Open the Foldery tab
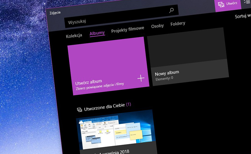 (178, 24)
